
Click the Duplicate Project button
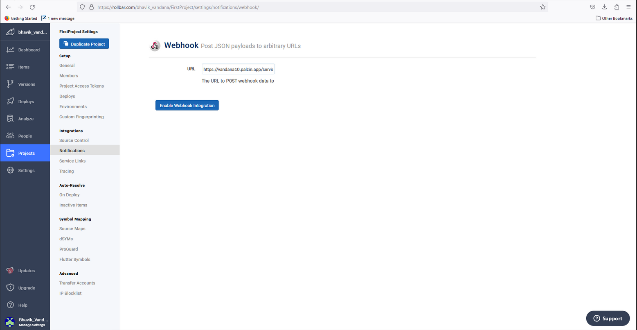[84, 44]
